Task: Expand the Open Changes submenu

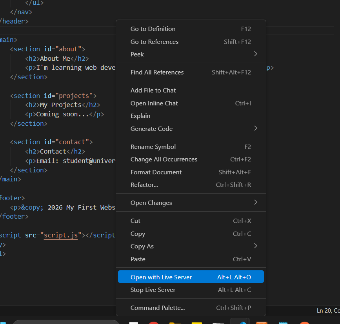Action: point(255,203)
